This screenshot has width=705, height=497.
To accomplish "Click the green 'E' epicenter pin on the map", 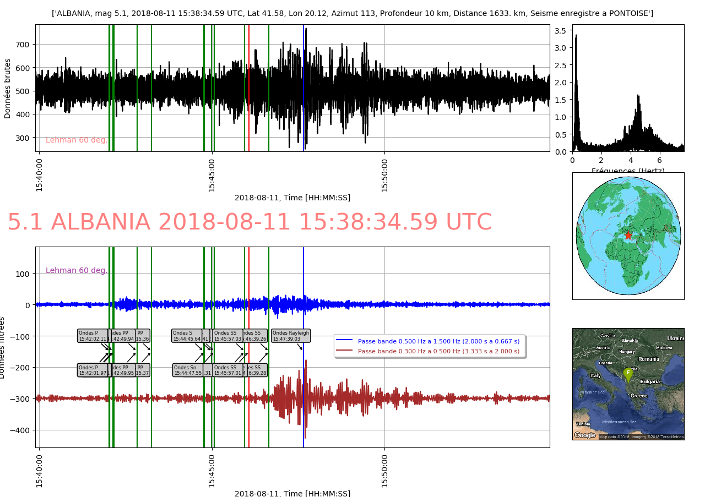I will tap(628, 374).
